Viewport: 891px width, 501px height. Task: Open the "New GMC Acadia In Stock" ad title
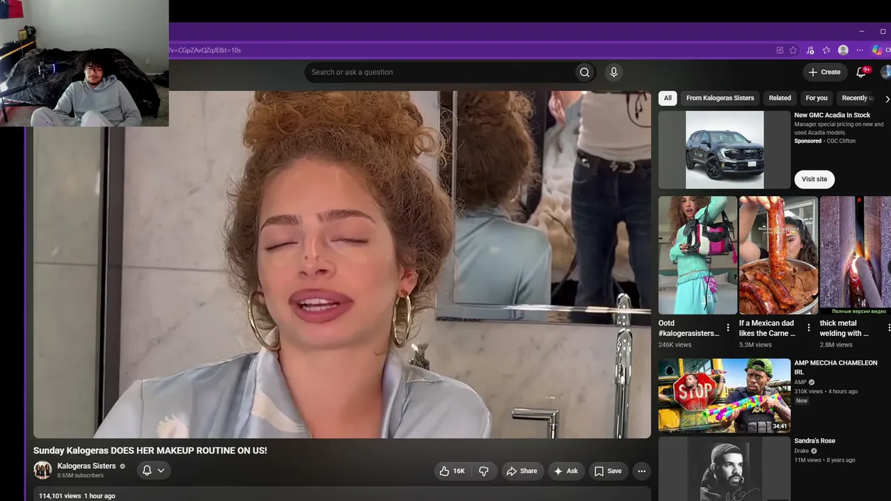833,116
